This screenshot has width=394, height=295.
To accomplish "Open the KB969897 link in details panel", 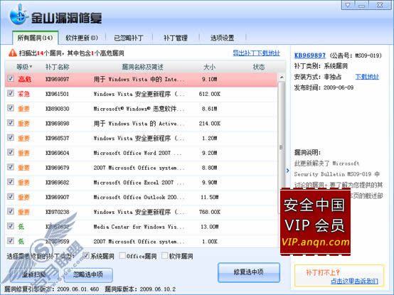I will click(x=310, y=55).
